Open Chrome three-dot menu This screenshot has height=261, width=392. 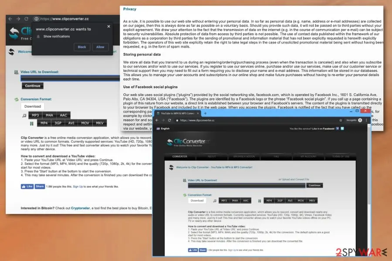click(x=366, y=120)
